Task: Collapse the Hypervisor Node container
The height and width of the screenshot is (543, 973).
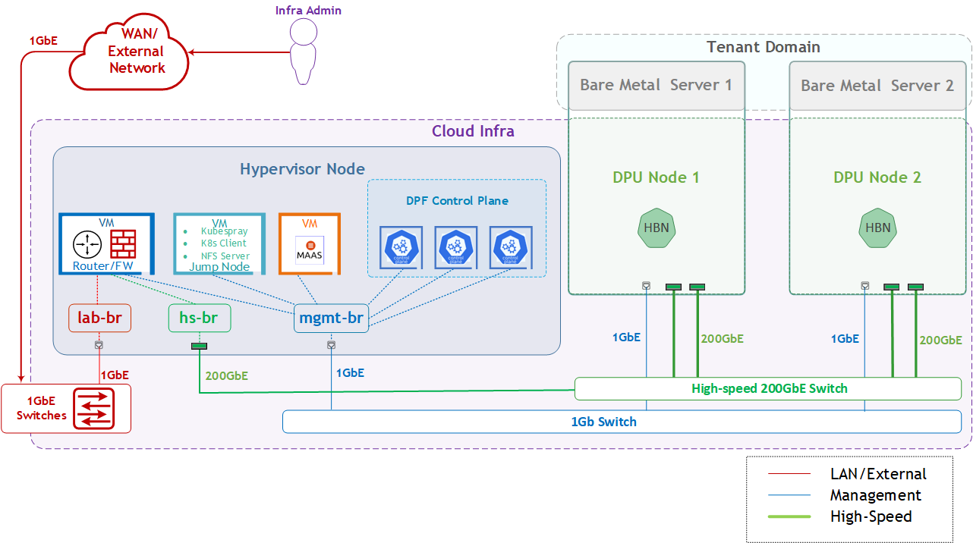Action: (302, 168)
